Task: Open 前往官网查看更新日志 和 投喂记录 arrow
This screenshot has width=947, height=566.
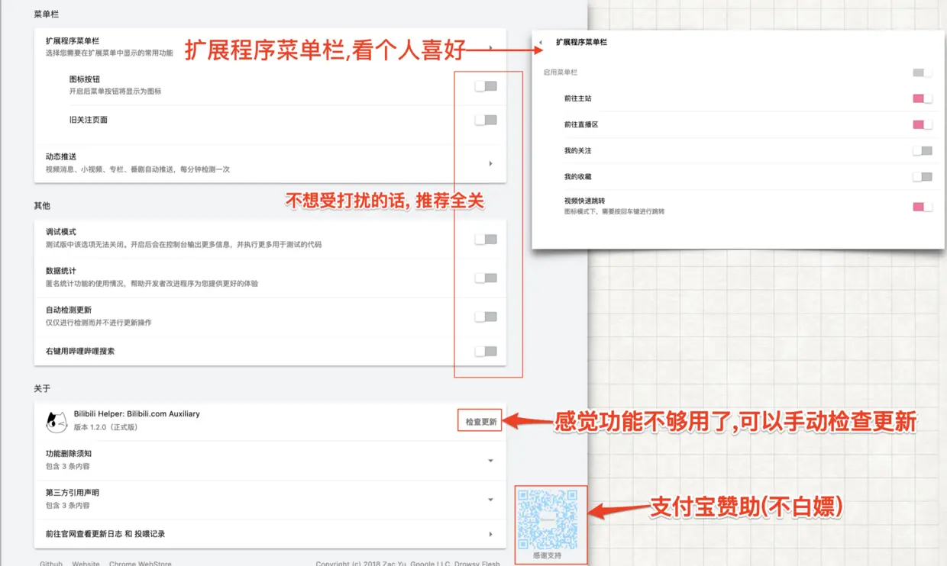Action: tap(490, 534)
